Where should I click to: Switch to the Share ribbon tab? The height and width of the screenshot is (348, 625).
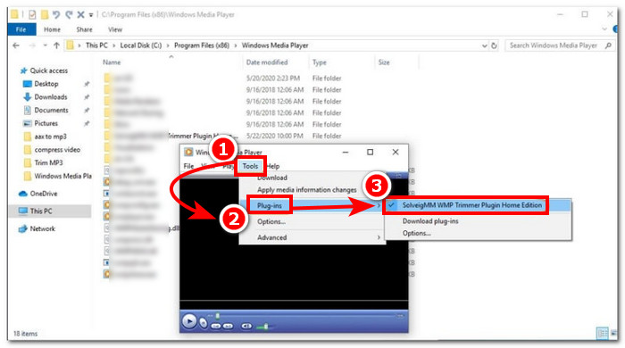(x=84, y=29)
